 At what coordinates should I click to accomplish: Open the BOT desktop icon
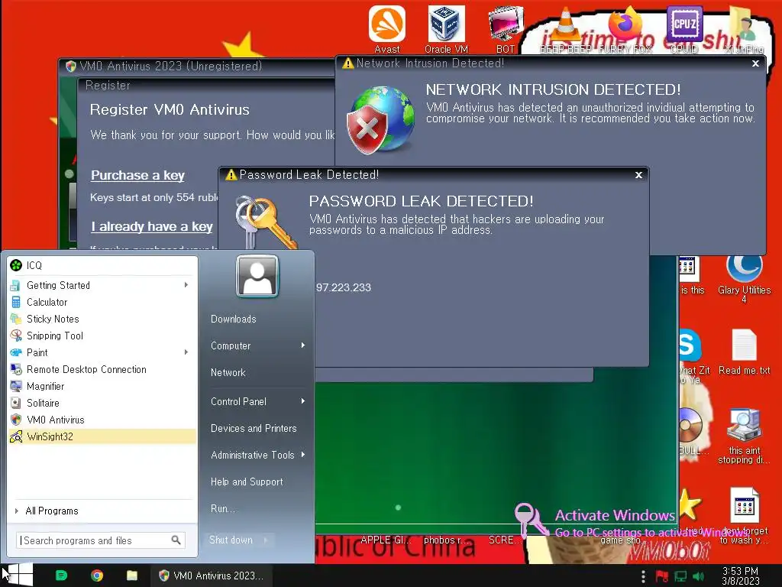[x=505, y=24]
